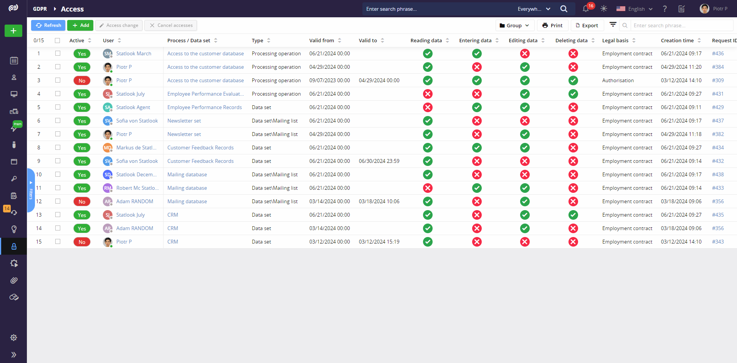The height and width of the screenshot is (363, 737).
Task: Open the help question mark icon
Action: pos(665,9)
